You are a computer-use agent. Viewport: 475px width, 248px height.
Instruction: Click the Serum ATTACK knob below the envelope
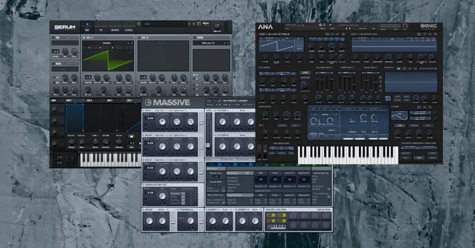pos(71,142)
